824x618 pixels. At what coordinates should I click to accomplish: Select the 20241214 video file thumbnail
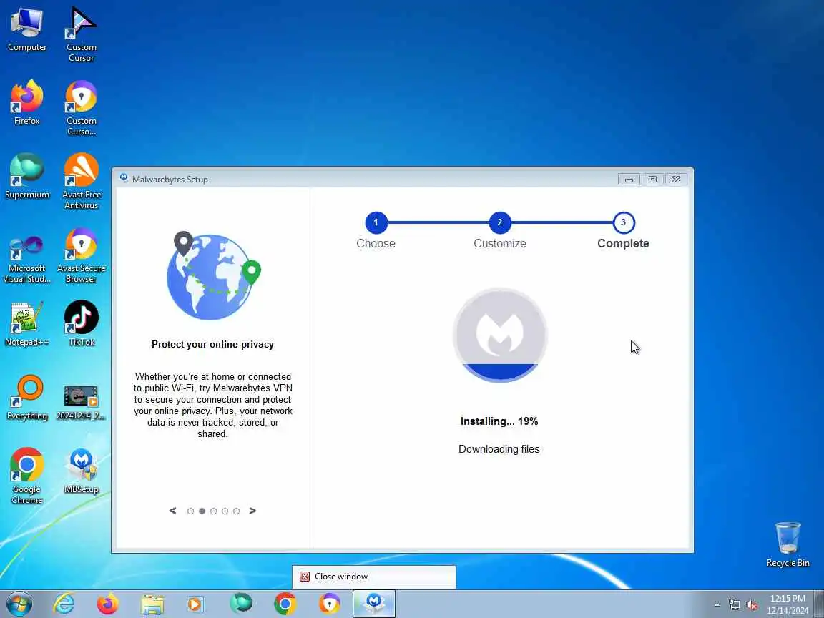pyautogui.click(x=81, y=403)
